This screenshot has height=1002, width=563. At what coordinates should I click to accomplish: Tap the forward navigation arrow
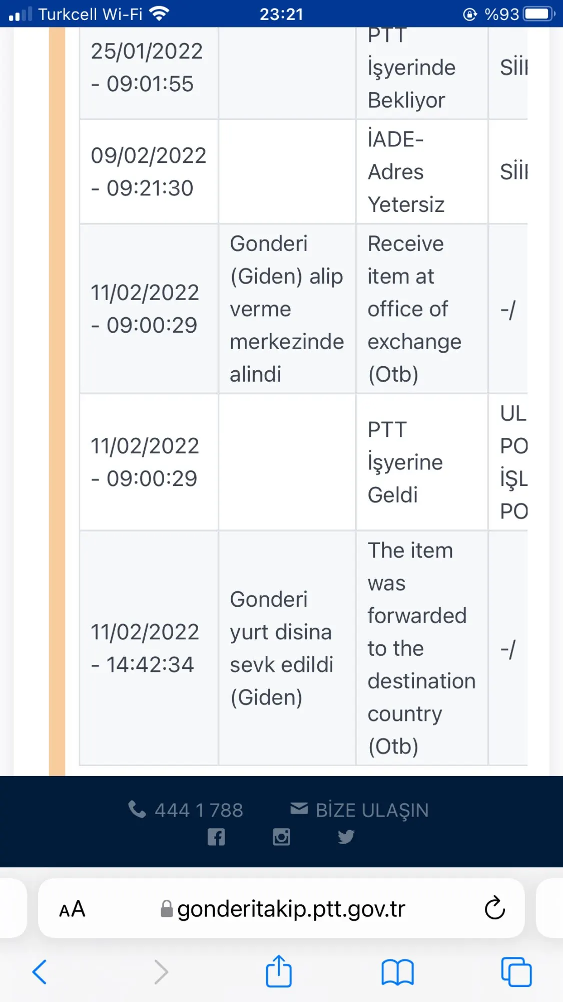pyautogui.click(x=161, y=972)
